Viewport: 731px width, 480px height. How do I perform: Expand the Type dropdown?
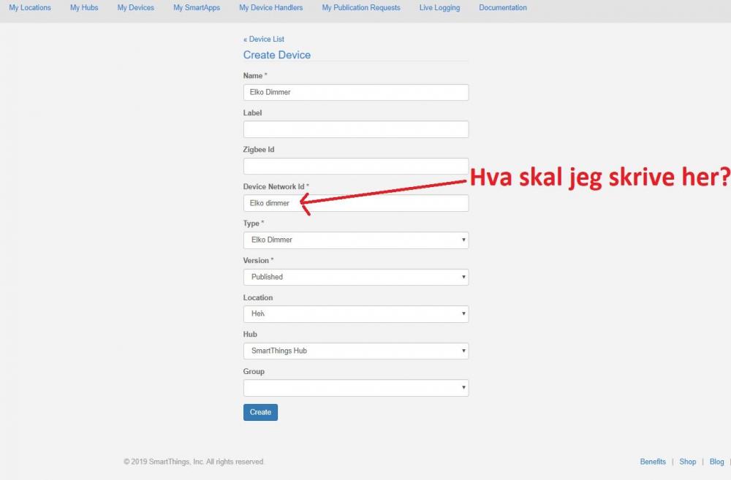pyautogui.click(x=355, y=240)
